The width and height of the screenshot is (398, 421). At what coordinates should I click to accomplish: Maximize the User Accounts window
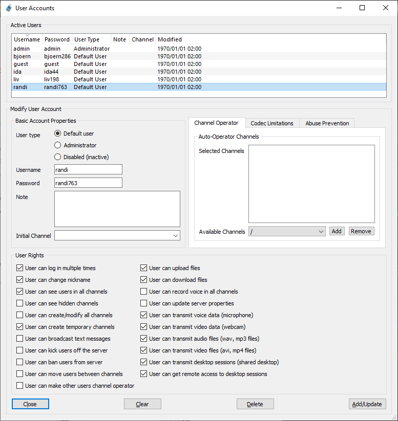click(x=362, y=8)
